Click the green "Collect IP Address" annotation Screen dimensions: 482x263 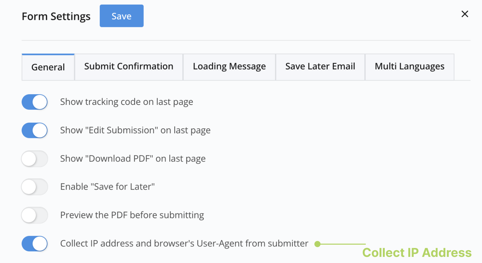417,253
